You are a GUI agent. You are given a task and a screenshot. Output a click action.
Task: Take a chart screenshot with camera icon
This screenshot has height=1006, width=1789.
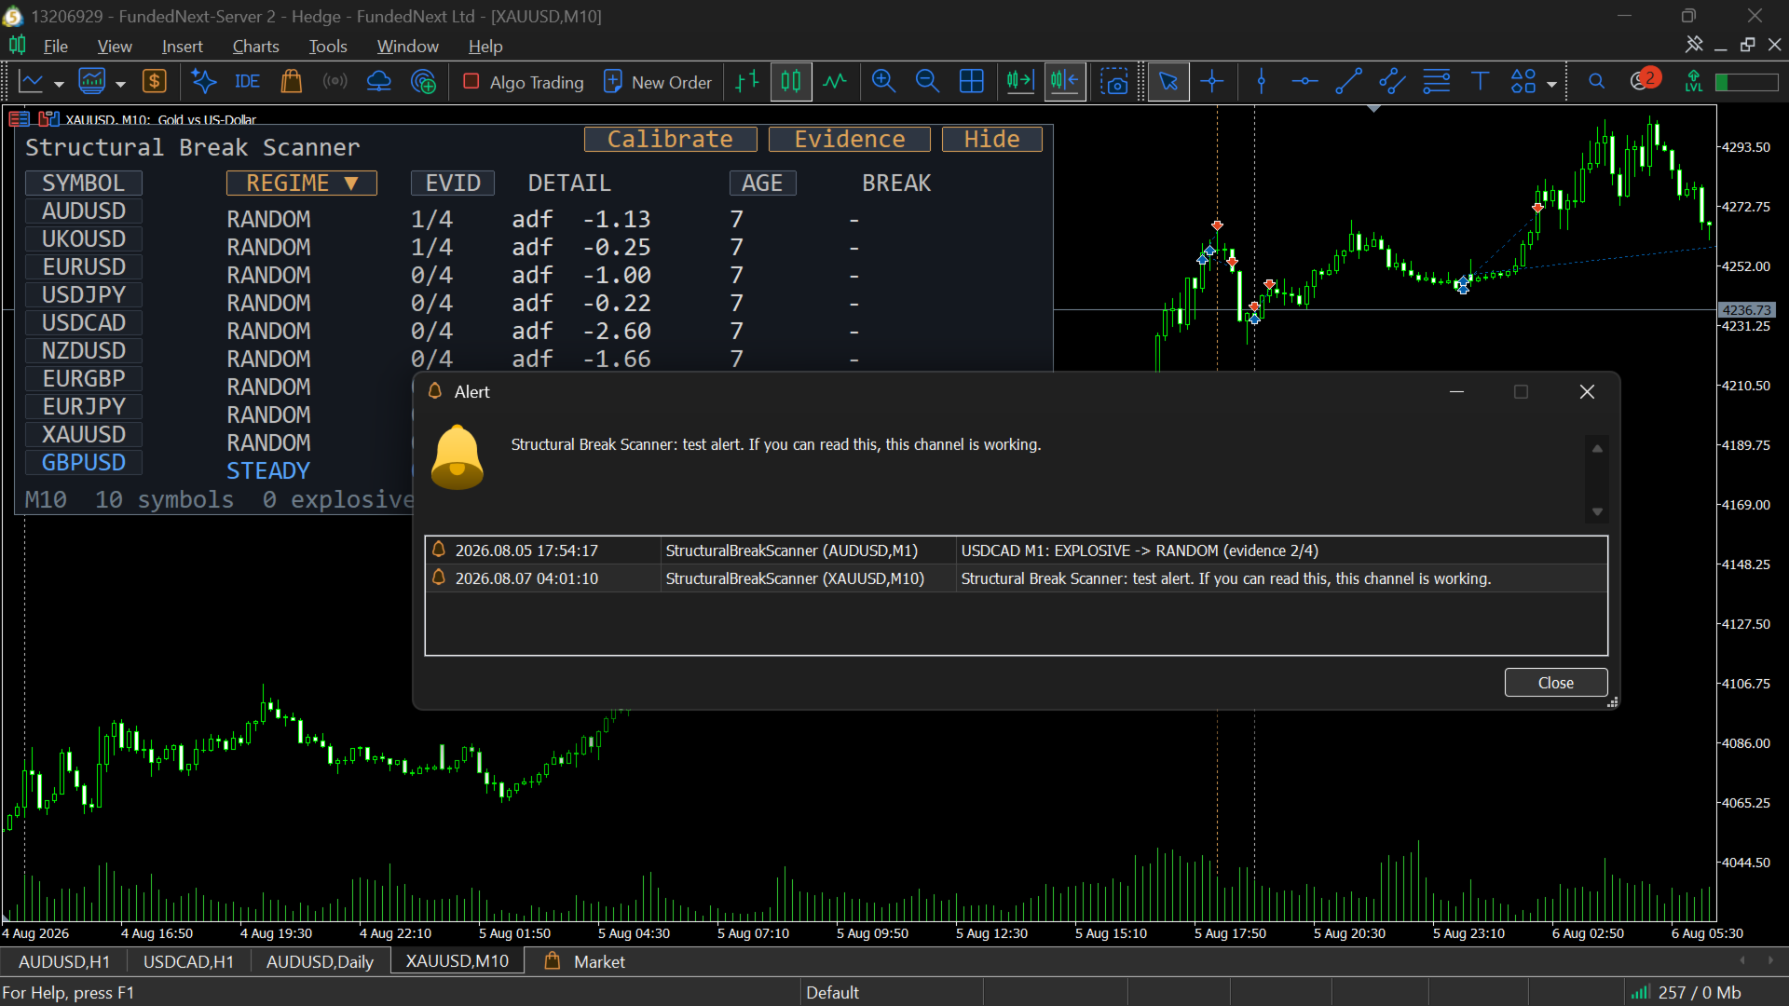(x=1113, y=82)
